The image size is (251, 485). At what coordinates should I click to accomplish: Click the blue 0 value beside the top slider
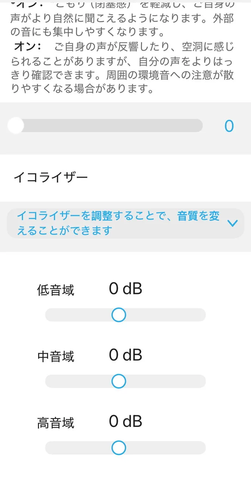228,126
